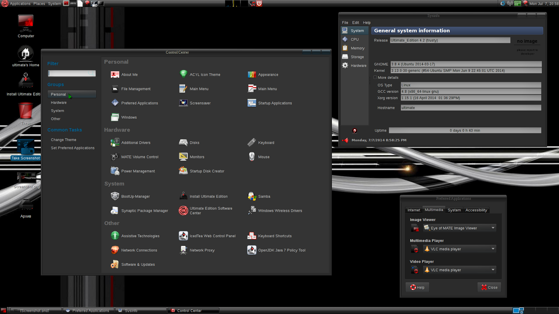Launch Startup Disk Creator

point(202,171)
